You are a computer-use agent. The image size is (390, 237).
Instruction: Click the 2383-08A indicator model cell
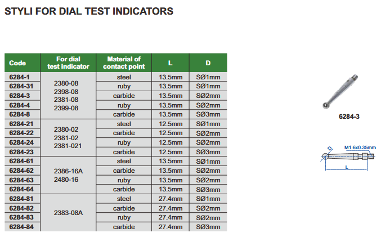point(68,213)
